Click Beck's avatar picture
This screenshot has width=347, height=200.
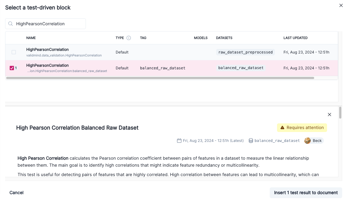pos(307,140)
